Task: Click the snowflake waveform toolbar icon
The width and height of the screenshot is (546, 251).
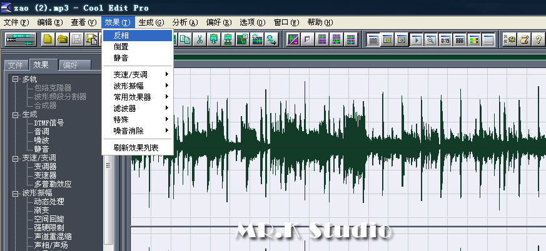Action: click(x=257, y=39)
